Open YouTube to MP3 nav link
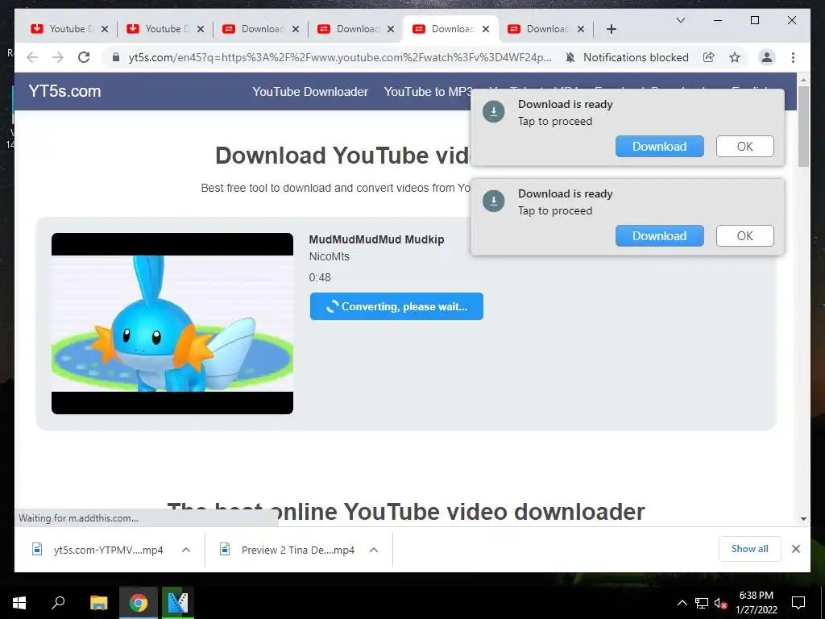Screen dimensions: 825x619 428,92
